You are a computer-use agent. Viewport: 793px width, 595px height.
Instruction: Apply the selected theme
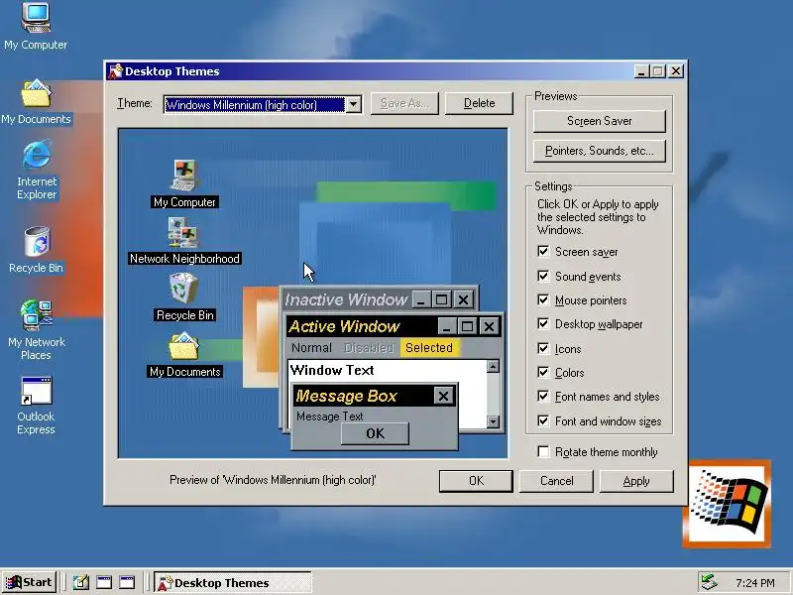tap(636, 481)
